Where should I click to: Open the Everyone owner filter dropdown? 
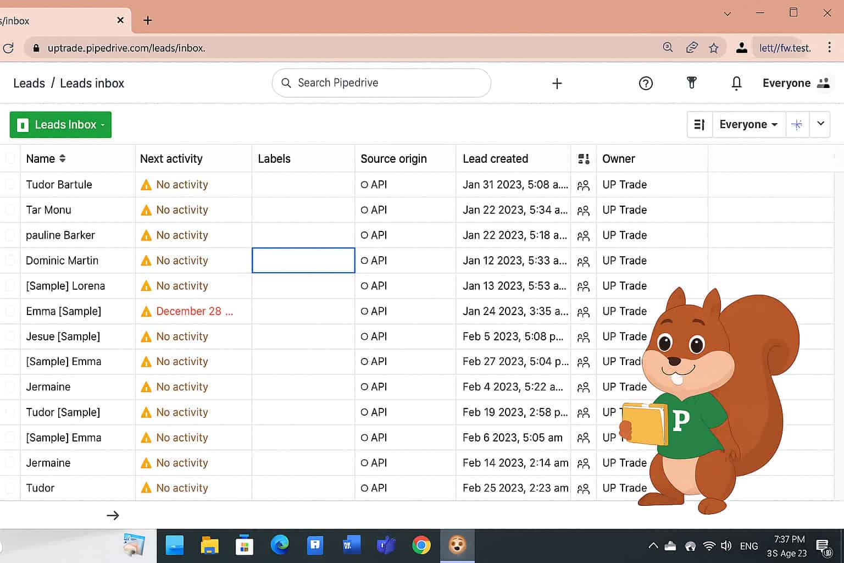tap(748, 125)
